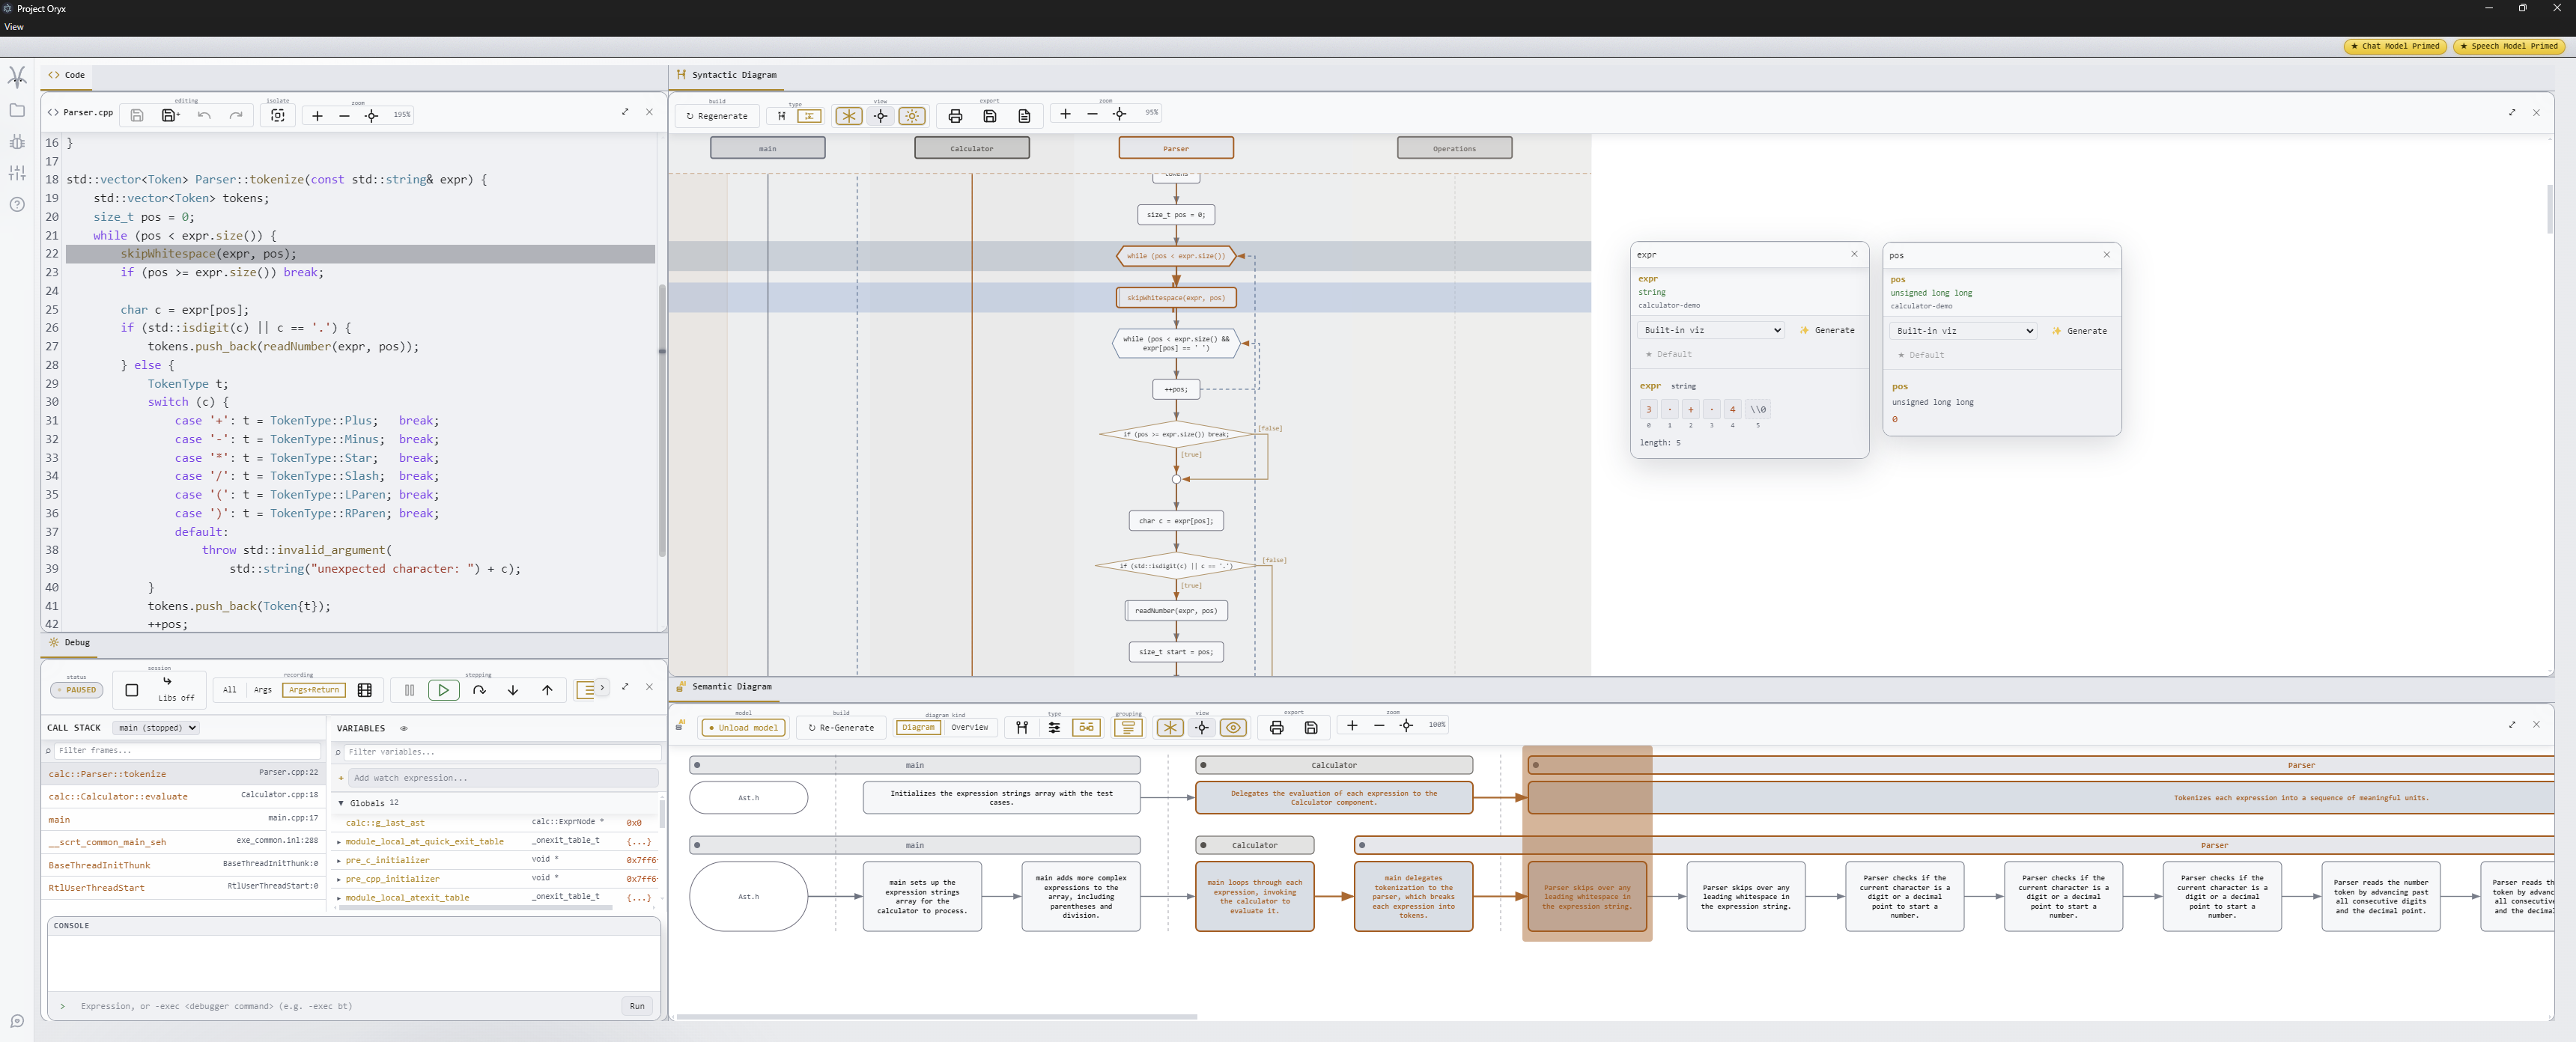This screenshot has height=1042, width=2576.
Task: Click the save icon in the Parser.cpp toolbar
Action: [137, 115]
